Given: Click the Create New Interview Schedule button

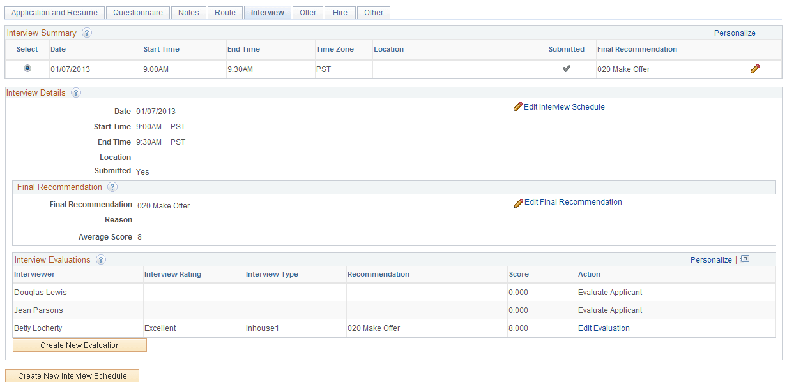Looking at the screenshot, I should click(72, 375).
